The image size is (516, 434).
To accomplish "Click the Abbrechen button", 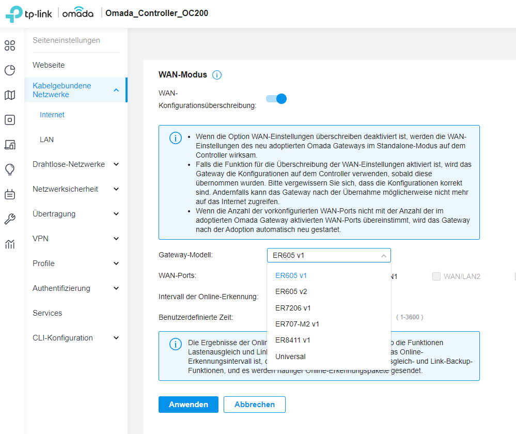I will [x=254, y=405].
